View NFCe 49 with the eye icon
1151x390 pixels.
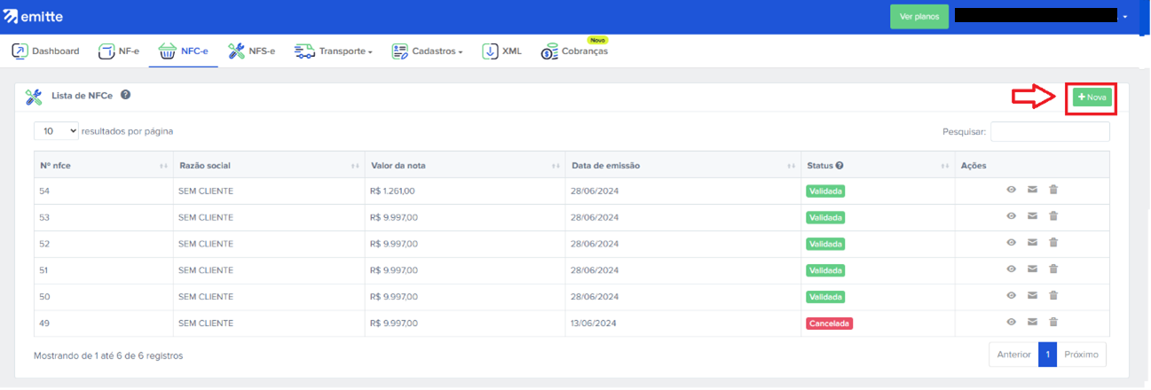coord(1011,323)
